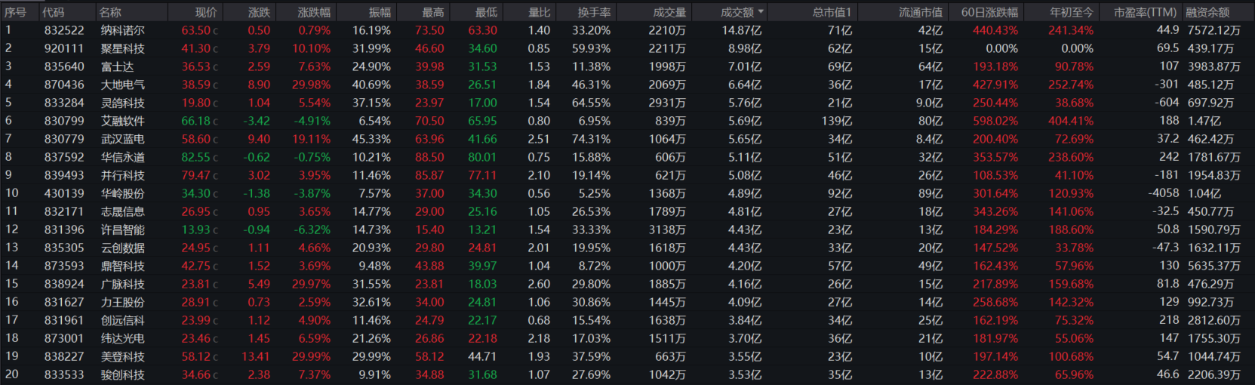Image resolution: width=1255 pixels, height=385 pixels.
Task: Click the 3138万 volume cell
Action: coord(667,229)
